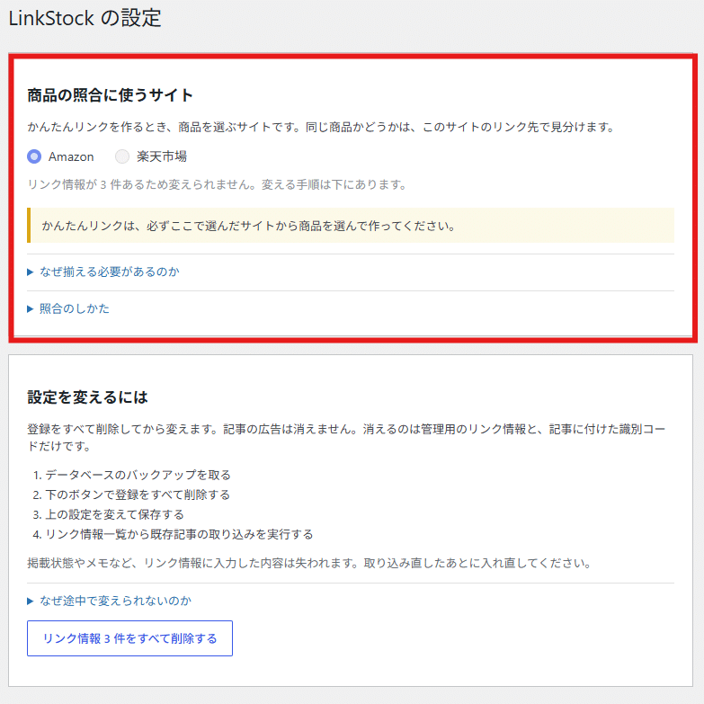This screenshot has width=704, height=704.
Task: Select the Amazon radio button
Action: click(x=34, y=156)
